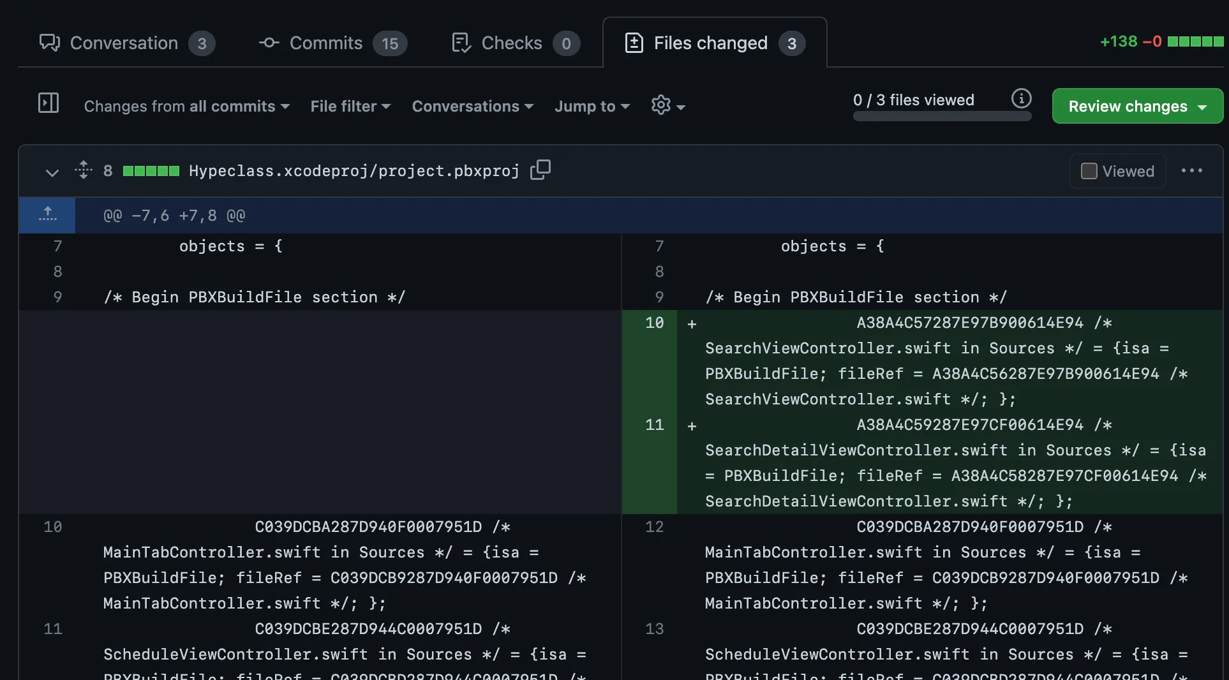Switch to the Conversation tab
This screenshot has width=1229, height=680.
[126, 43]
